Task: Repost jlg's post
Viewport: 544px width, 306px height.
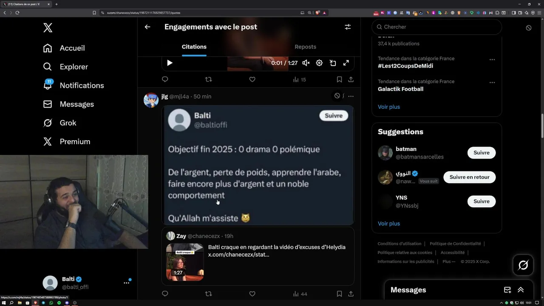Action: 209,294
